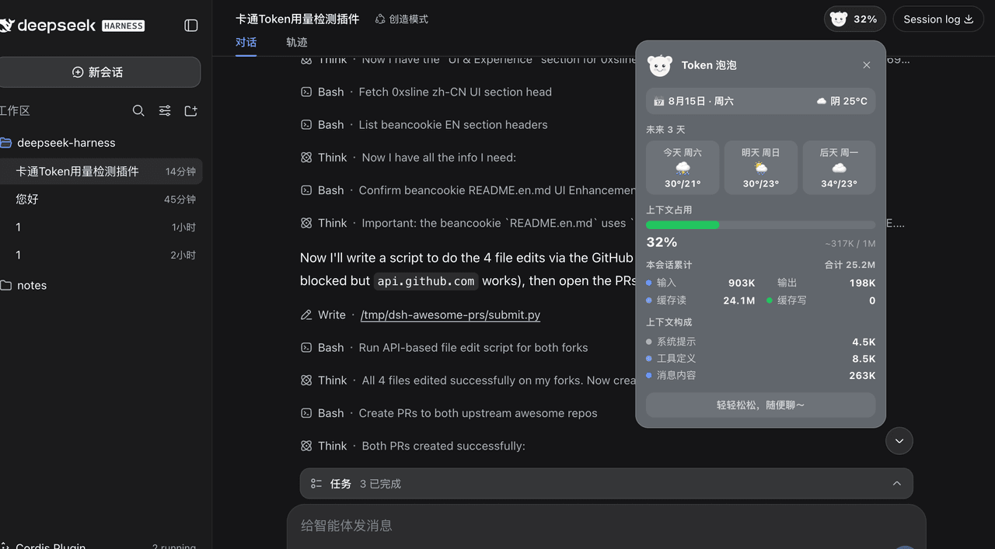
Task: Click the deepseek-harness folder icon
Action: (x=5, y=143)
